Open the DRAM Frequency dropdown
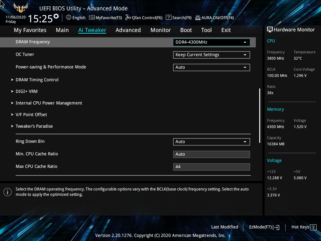This screenshot has width=321, height=241. [212, 42]
